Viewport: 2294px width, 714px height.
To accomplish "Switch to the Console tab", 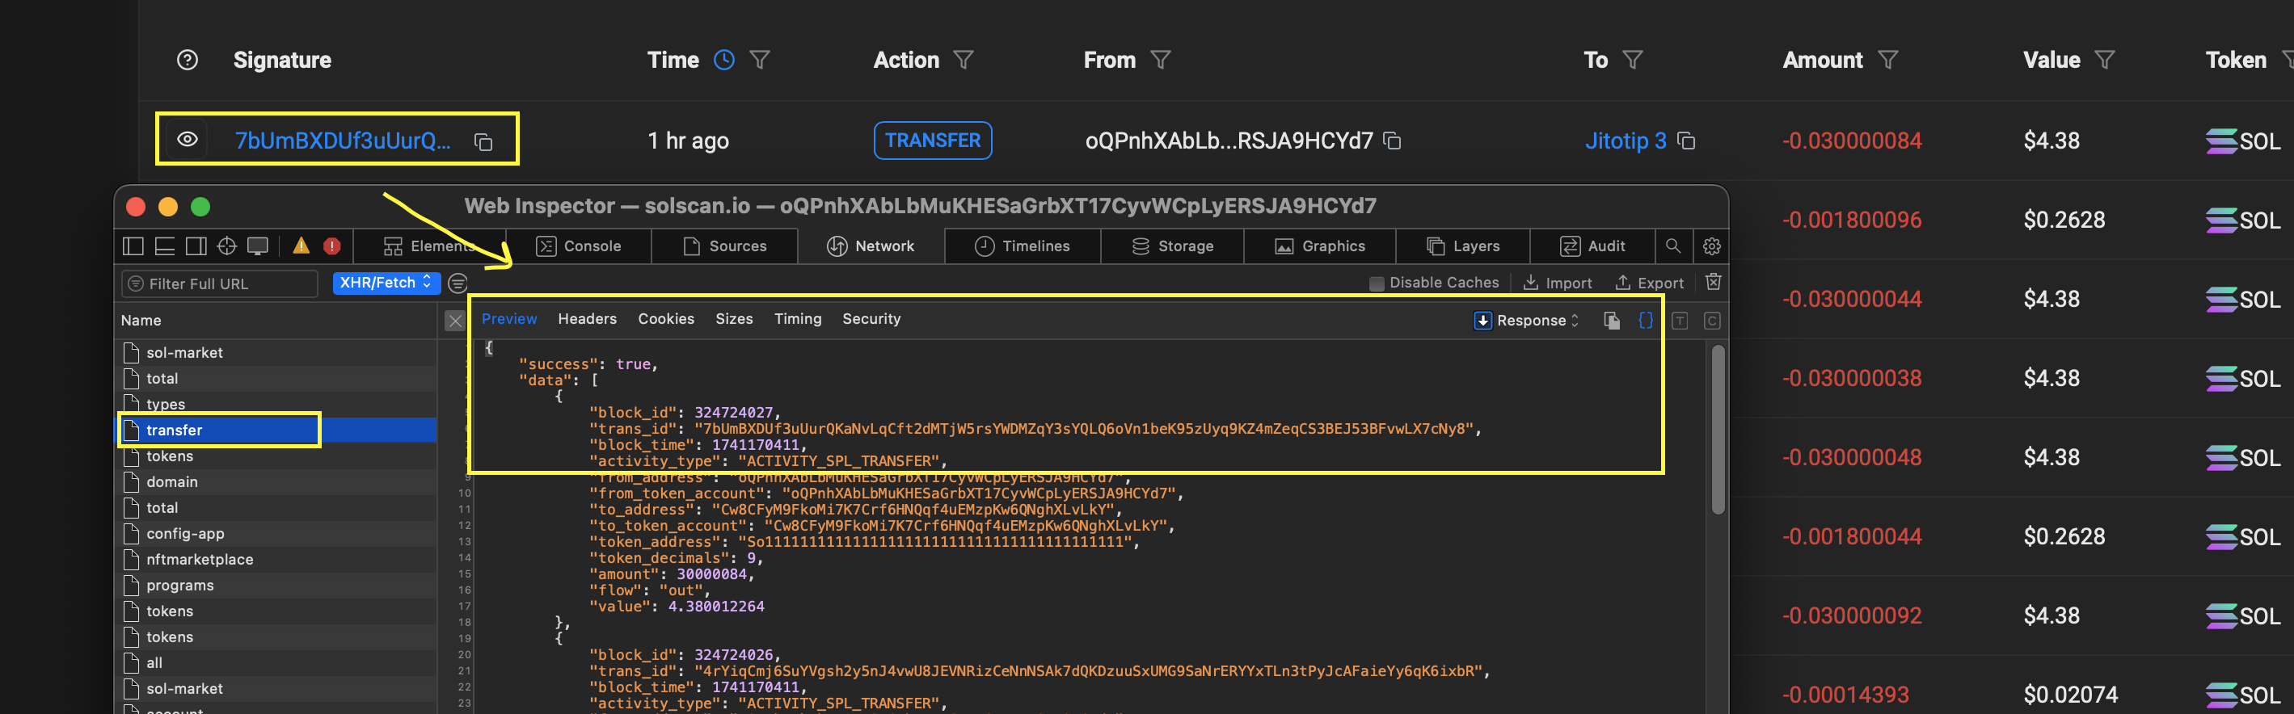I will tap(579, 246).
